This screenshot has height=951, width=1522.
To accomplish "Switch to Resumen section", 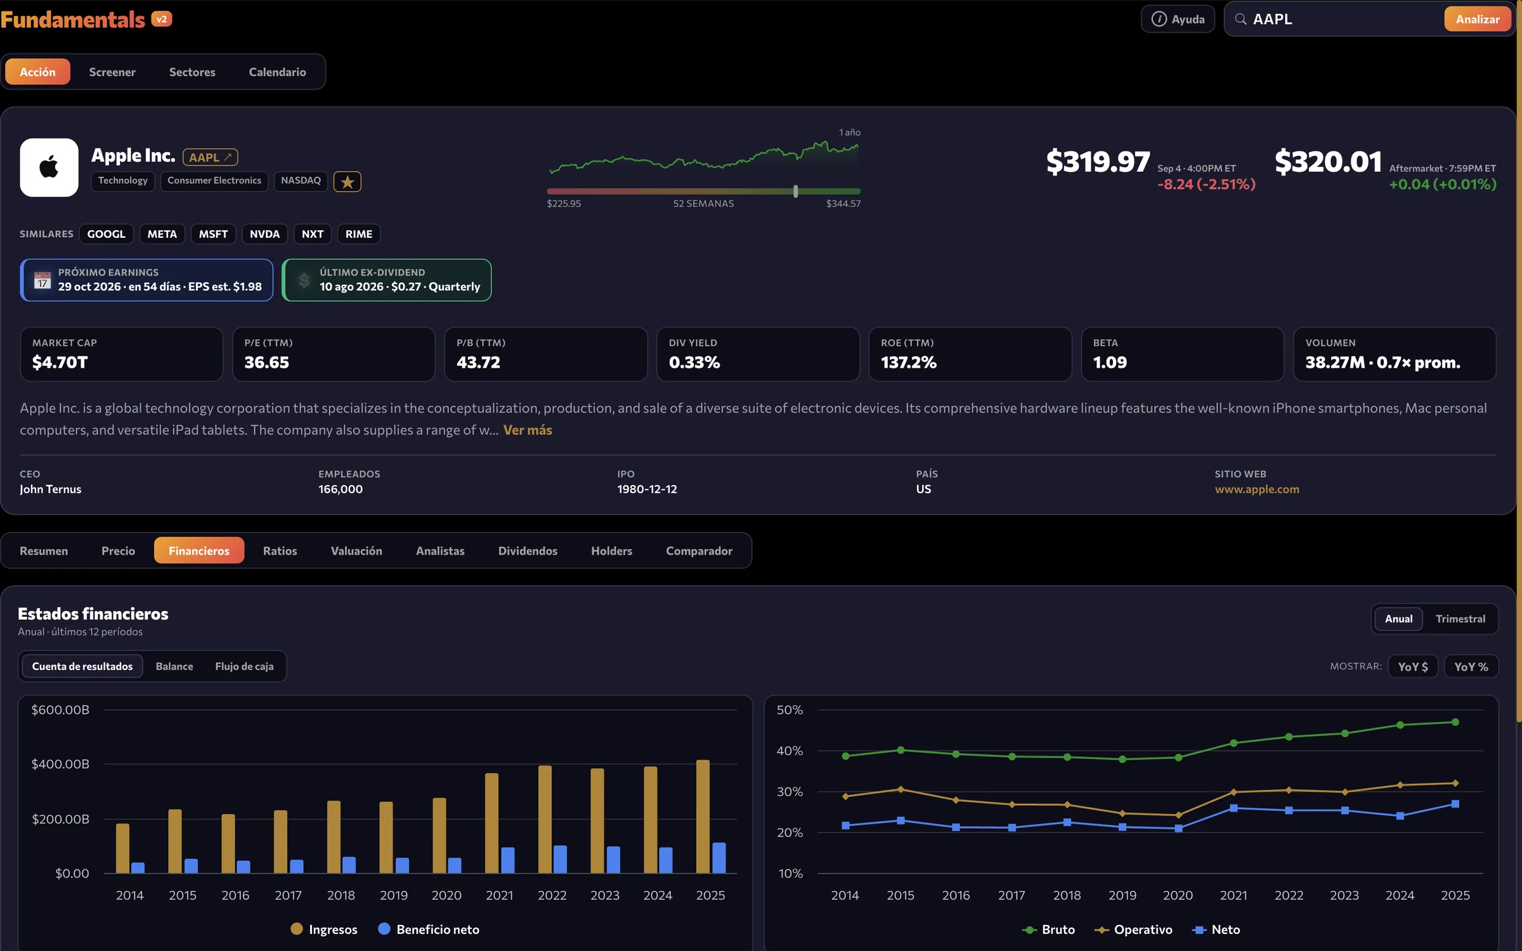I will click(44, 550).
